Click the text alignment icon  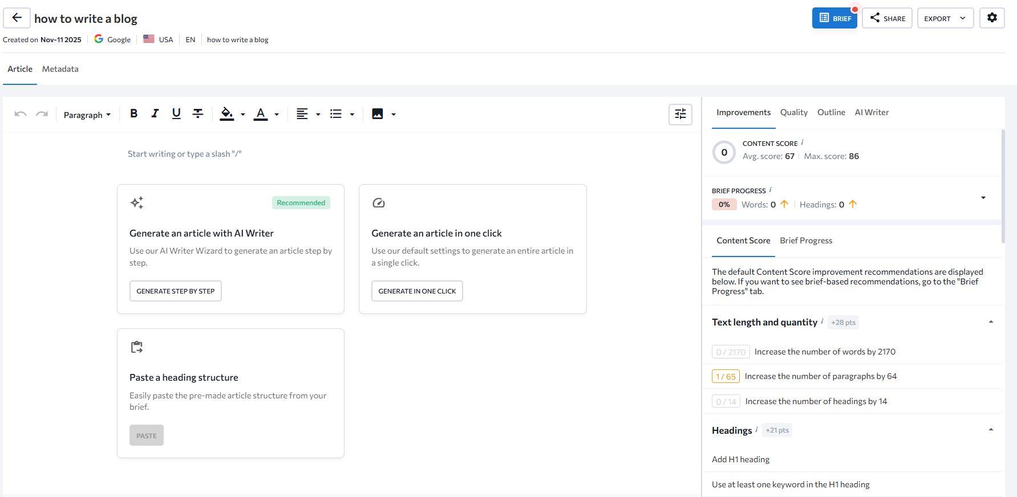(x=302, y=114)
